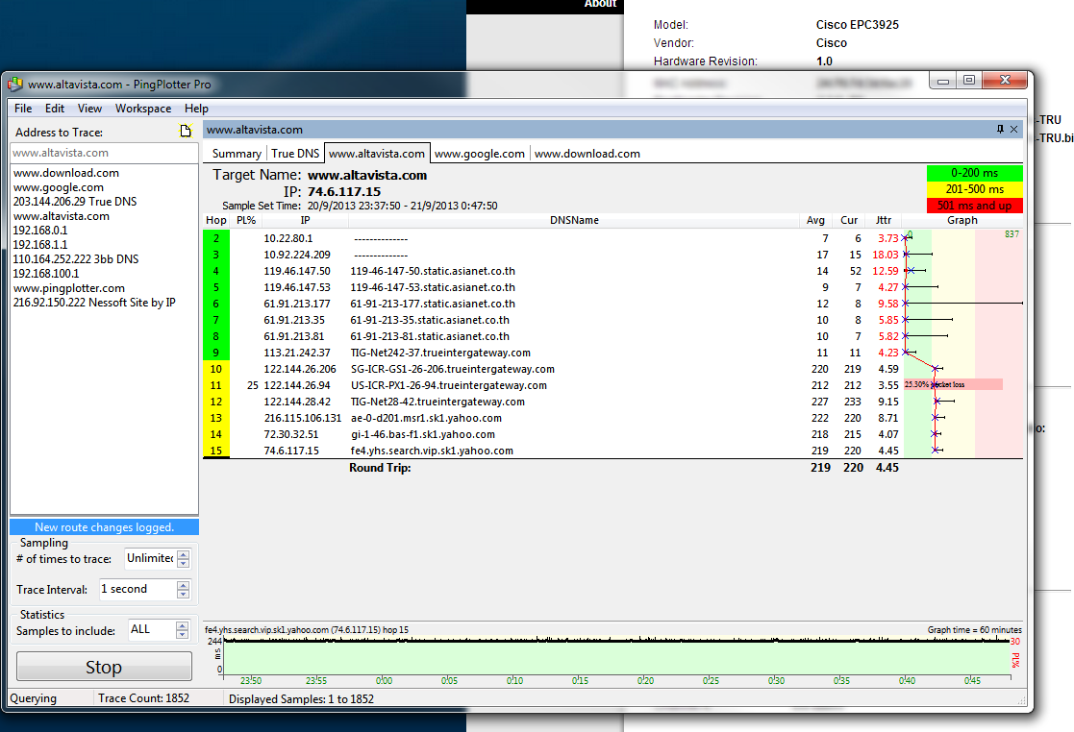
Task: Click the yellow 201-500 ms legend swatch
Action: pyautogui.click(x=975, y=189)
